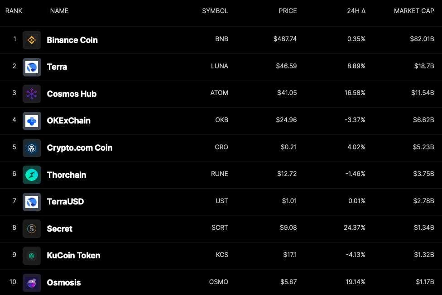Click the TerraUSD logo icon
This screenshot has height=295, width=442.
coord(32,202)
